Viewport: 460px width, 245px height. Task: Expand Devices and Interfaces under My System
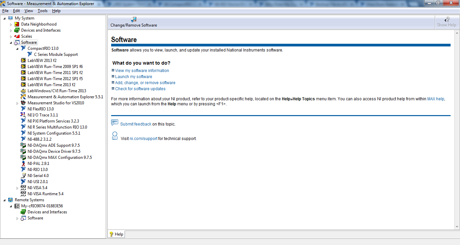coord(11,30)
